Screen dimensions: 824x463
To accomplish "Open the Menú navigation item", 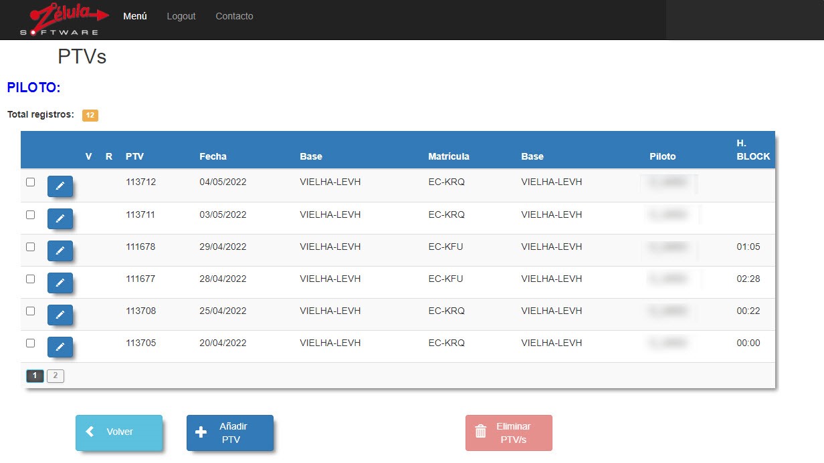I will (x=135, y=16).
